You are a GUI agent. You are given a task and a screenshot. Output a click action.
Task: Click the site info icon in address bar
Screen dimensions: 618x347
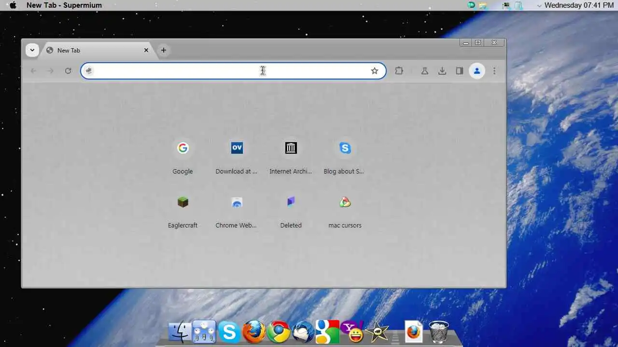tap(89, 71)
